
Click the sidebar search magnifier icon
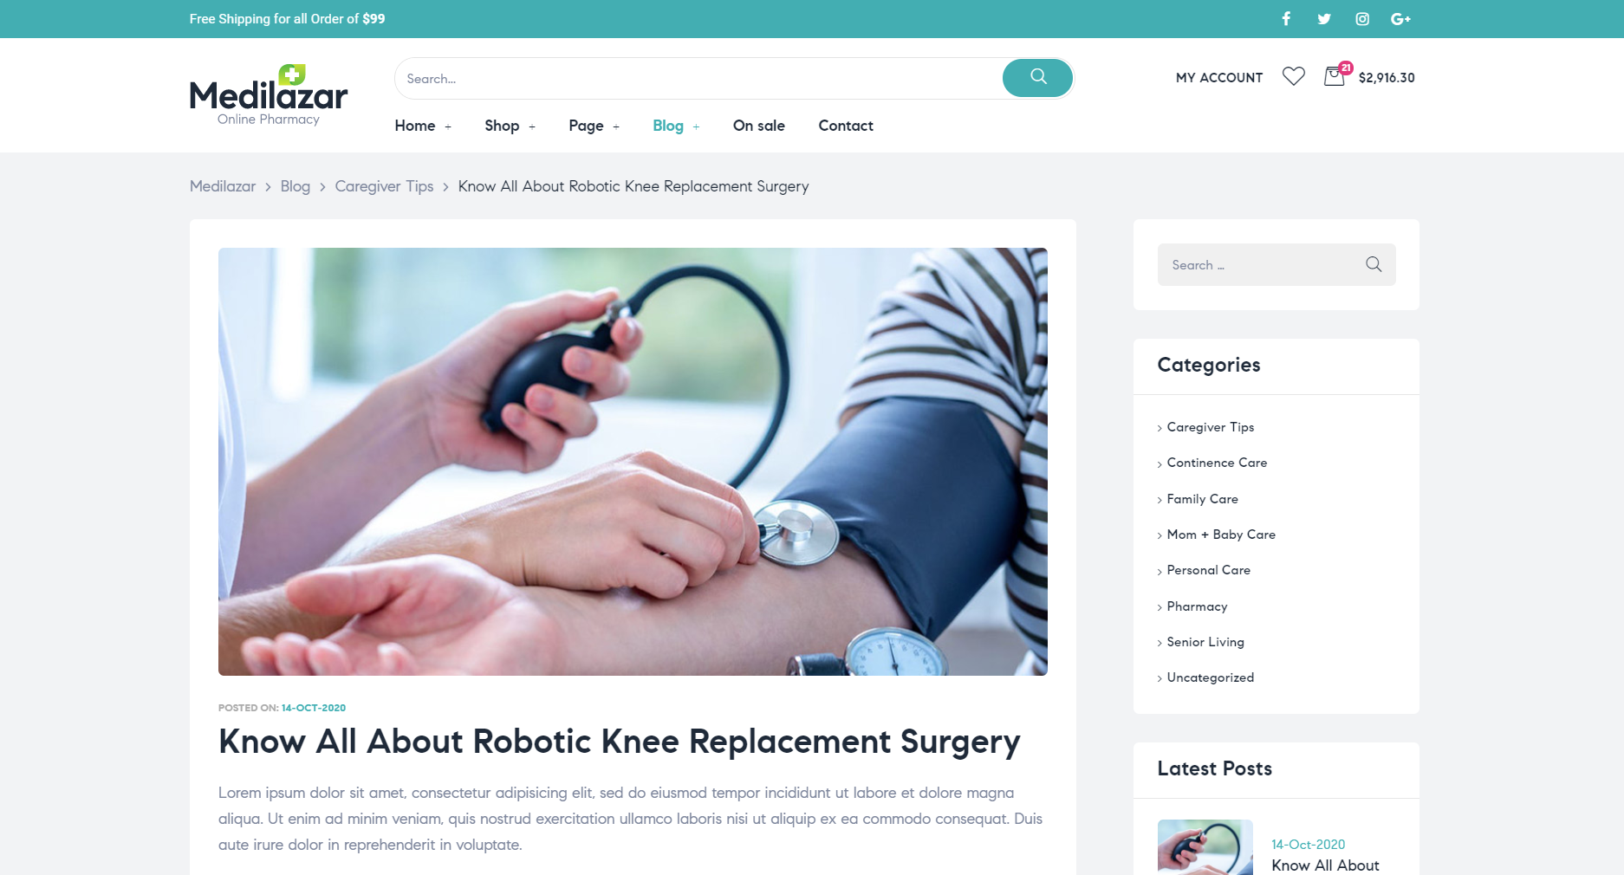(x=1374, y=264)
